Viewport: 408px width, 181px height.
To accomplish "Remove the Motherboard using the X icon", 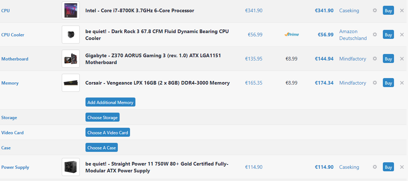I will pos(402,59).
